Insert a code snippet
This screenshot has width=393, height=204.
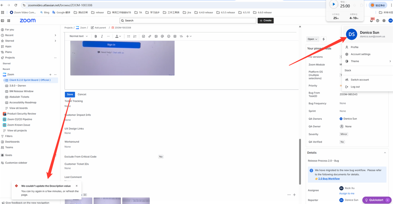point(181,36)
